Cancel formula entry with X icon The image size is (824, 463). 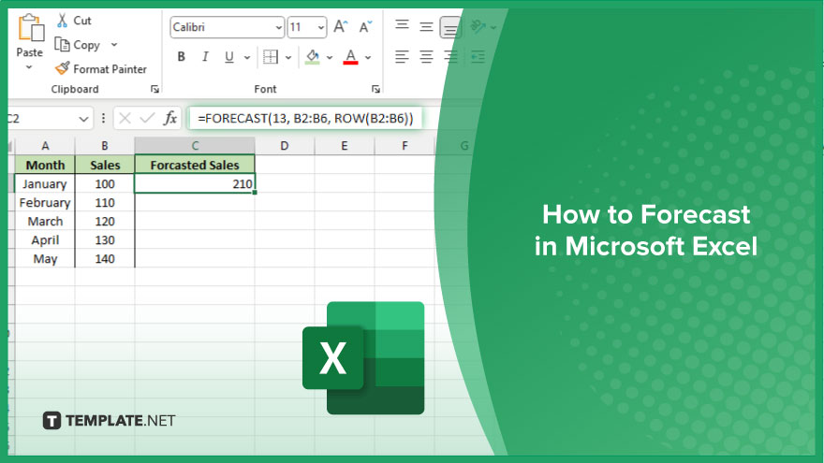point(125,118)
